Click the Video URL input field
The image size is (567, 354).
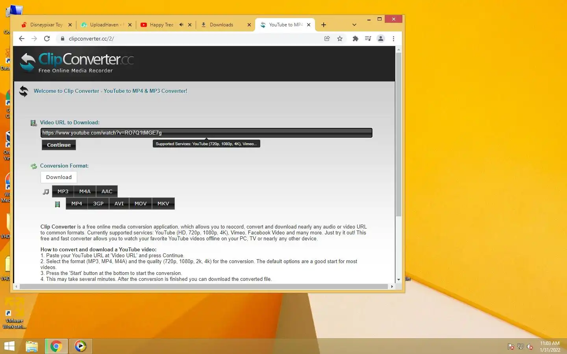[206, 133]
